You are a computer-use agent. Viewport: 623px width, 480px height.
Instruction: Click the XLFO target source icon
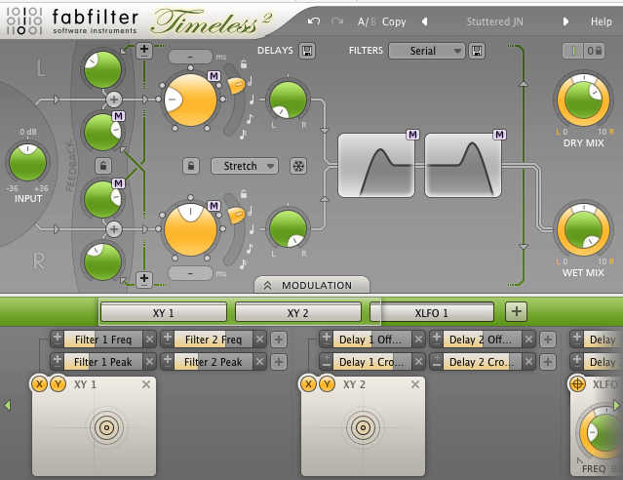point(578,384)
